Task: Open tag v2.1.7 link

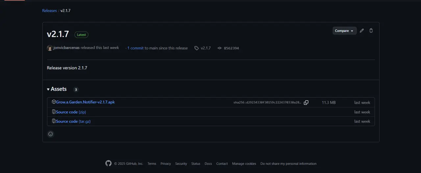Action: click(206, 48)
